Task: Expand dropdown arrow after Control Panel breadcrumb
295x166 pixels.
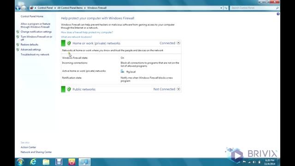Action: pos(55,8)
